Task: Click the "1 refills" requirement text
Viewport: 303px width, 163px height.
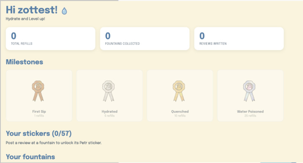Action: (x=39, y=115)
